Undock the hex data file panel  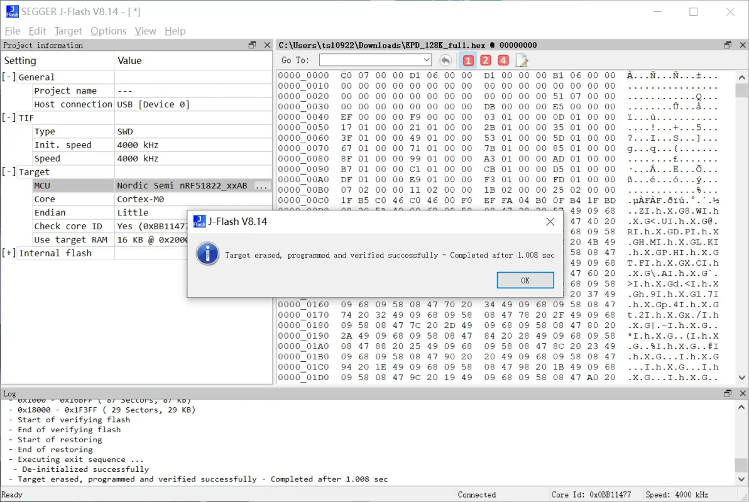pos(728,45)
